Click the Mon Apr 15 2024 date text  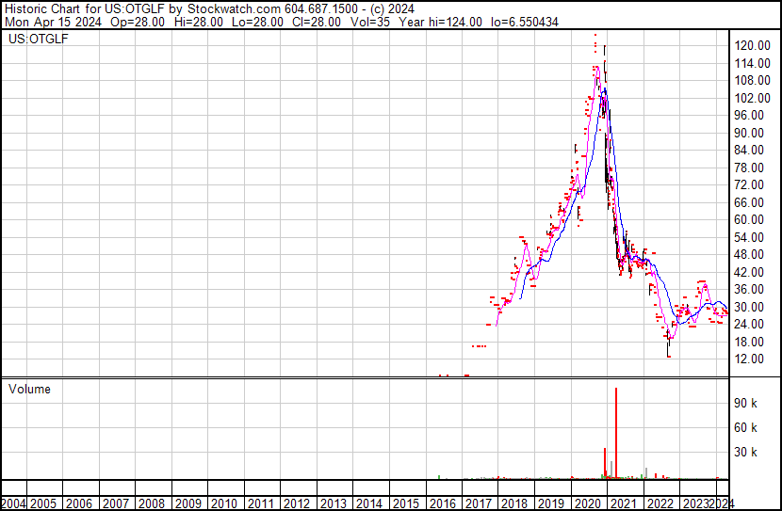[x=54, y=23]
